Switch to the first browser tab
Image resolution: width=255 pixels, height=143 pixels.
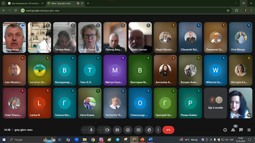click(x=26, y=3)
